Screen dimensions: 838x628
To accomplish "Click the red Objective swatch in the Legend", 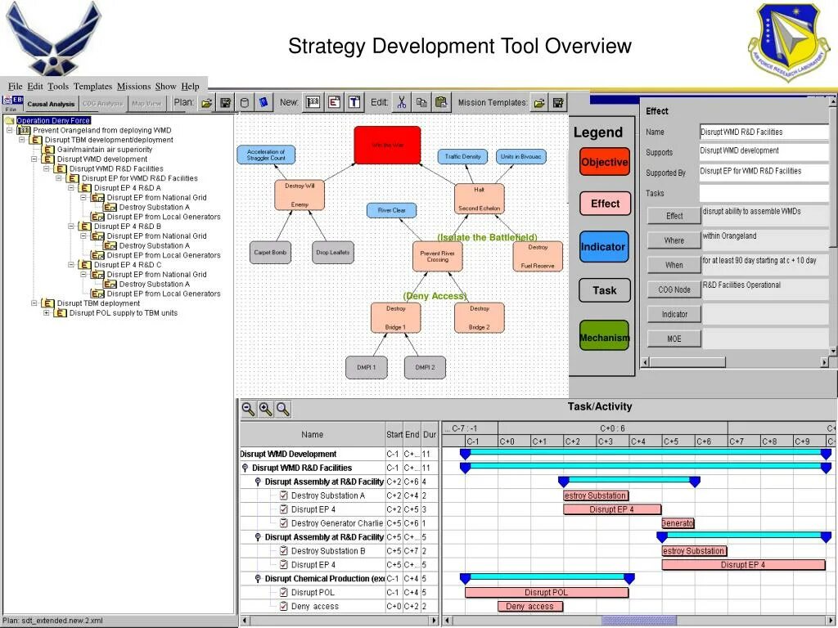I will (x=605, y=162).
